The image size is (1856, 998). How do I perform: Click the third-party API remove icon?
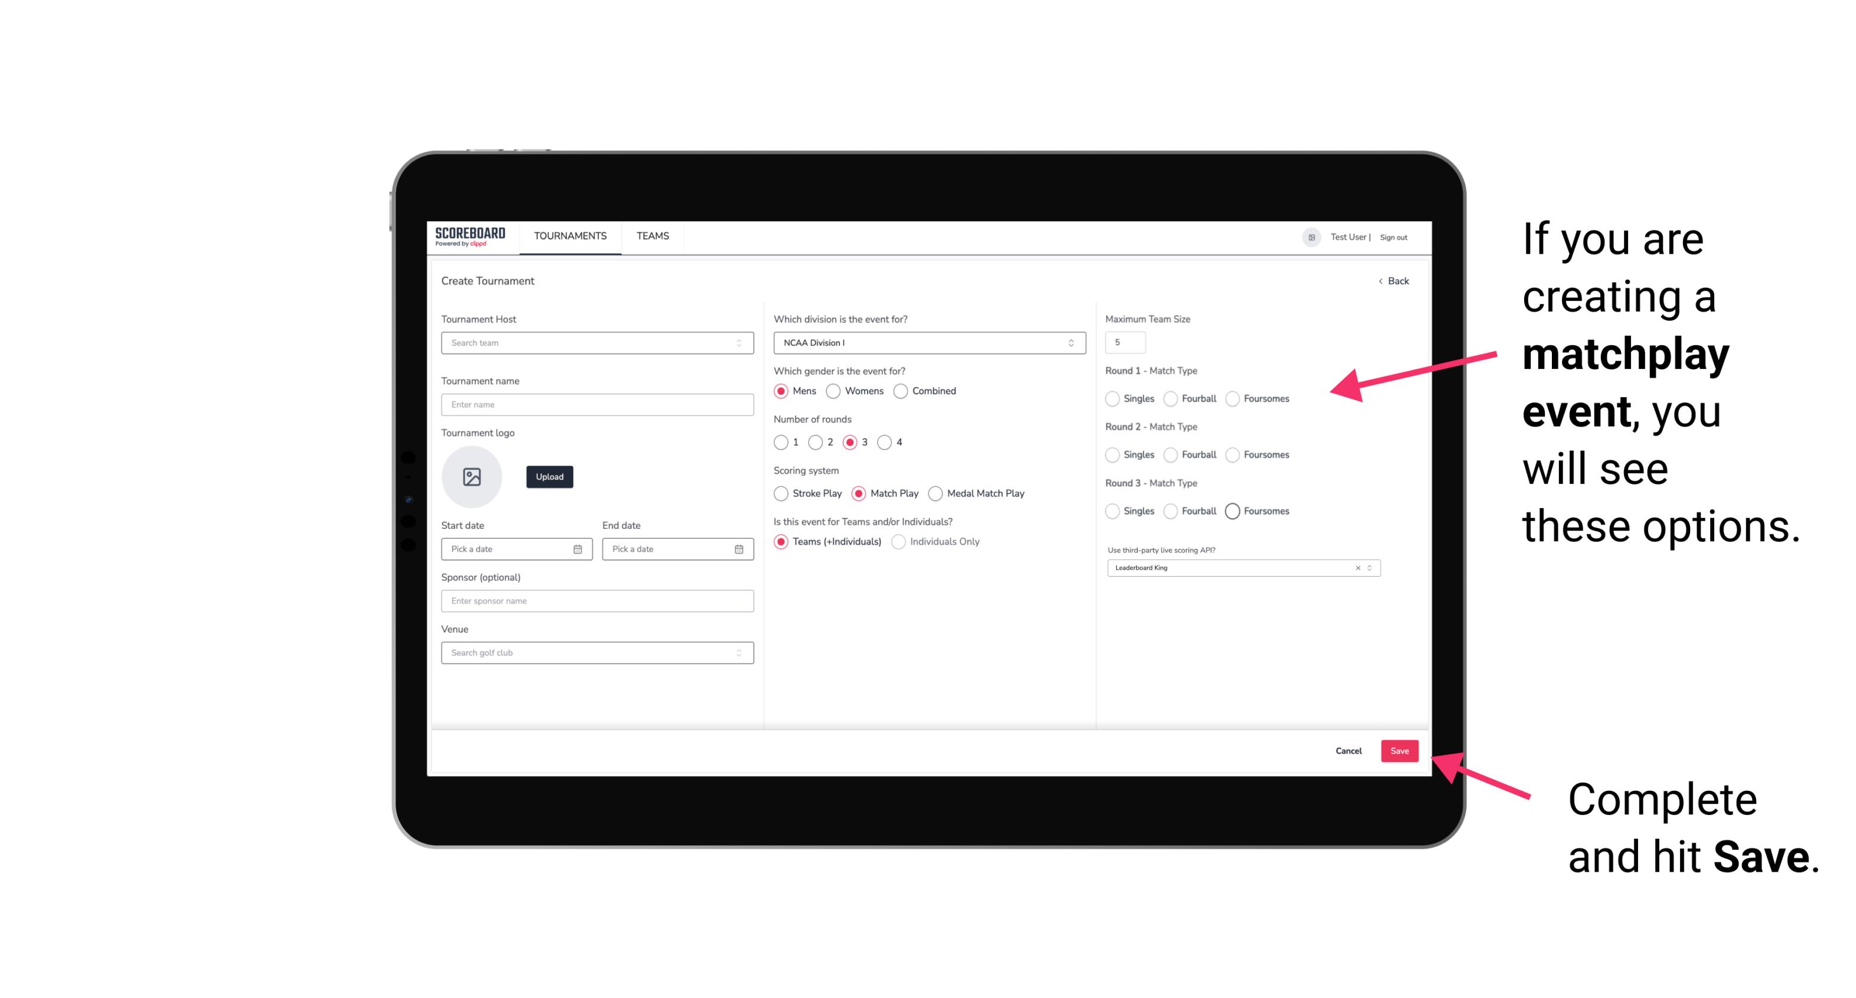point(1356,567)
